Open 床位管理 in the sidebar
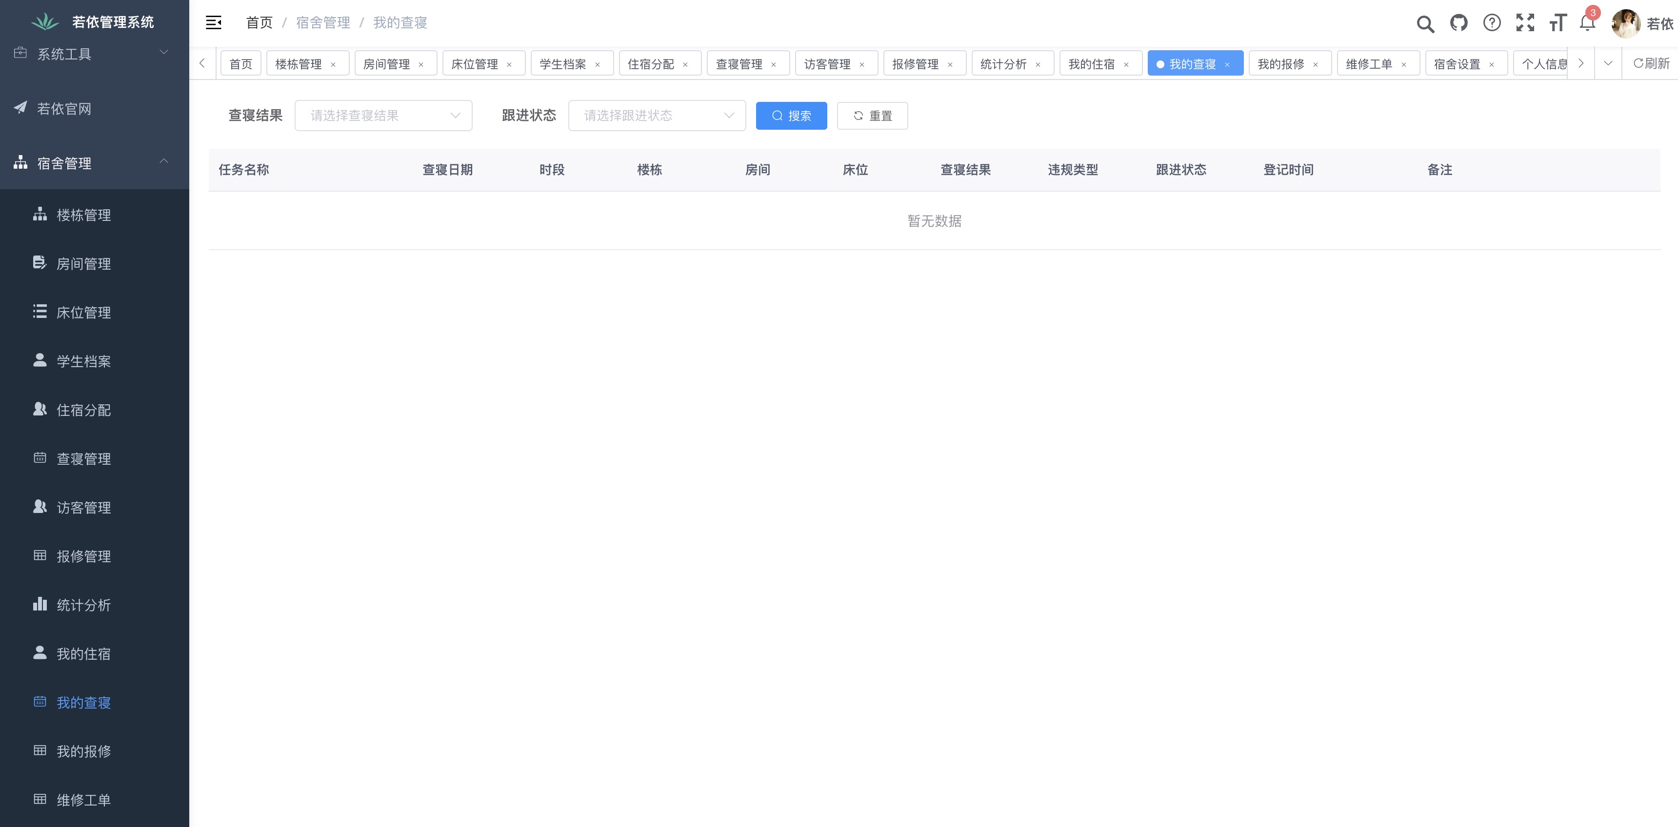The width and height of the screenshot is (1678, 827). pyautogui.click(x=95, y=312)
